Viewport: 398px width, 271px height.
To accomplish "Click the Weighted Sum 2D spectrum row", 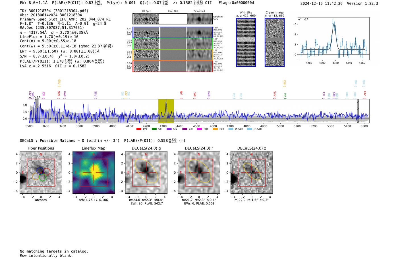I will (x=173, y=19).
